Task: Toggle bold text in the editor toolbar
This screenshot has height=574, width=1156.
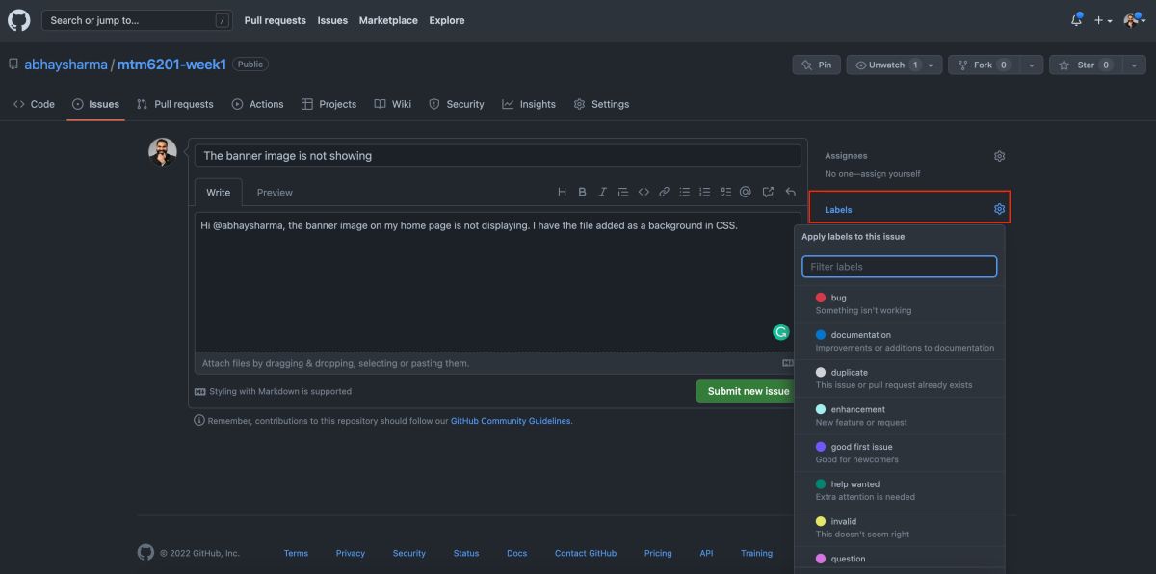Action: [x=582, y=192]
